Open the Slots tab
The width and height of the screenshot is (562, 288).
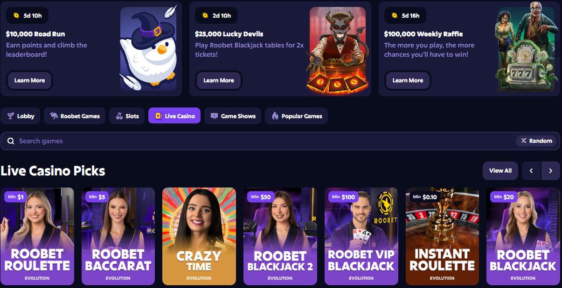pyautogui.click(x=127, y=116)
